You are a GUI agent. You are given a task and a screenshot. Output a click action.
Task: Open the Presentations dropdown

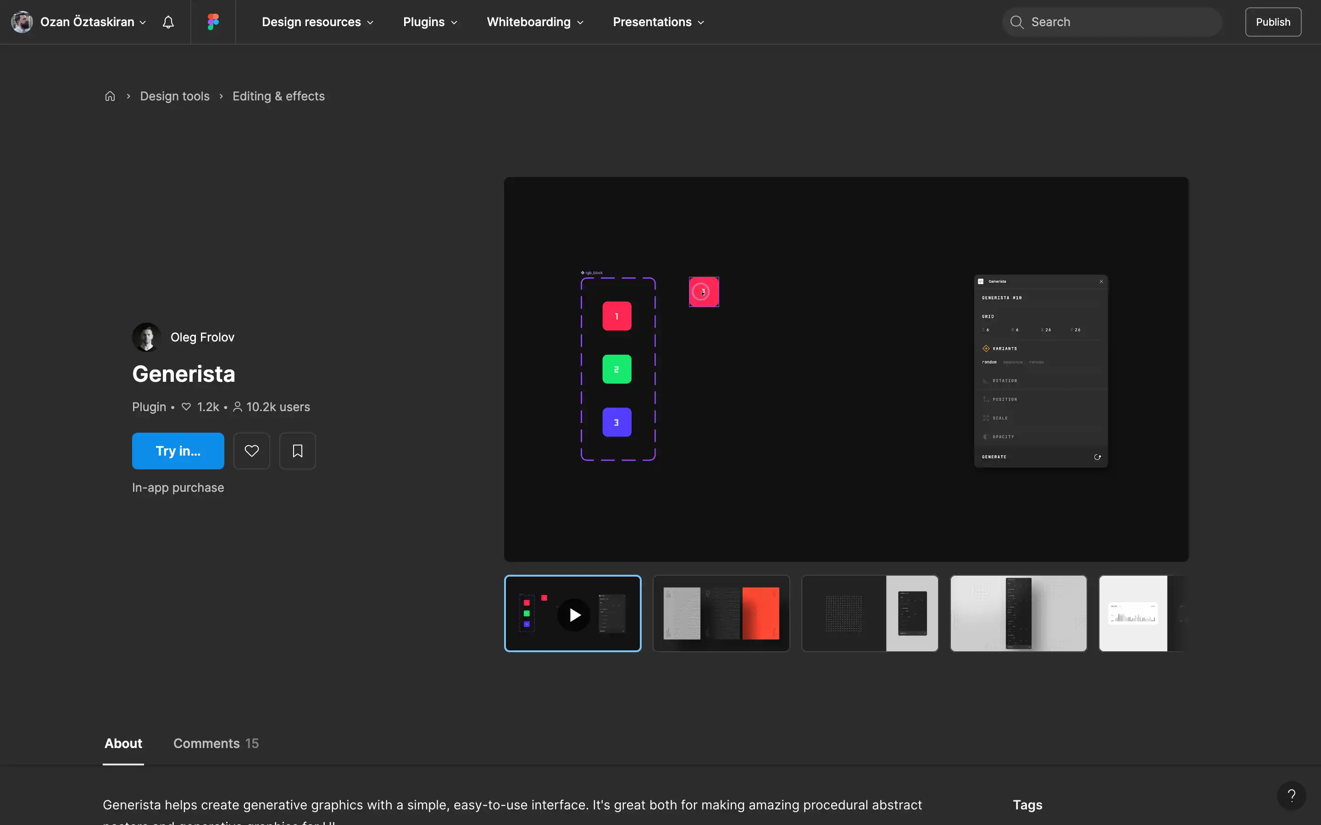tap(658, 22)
